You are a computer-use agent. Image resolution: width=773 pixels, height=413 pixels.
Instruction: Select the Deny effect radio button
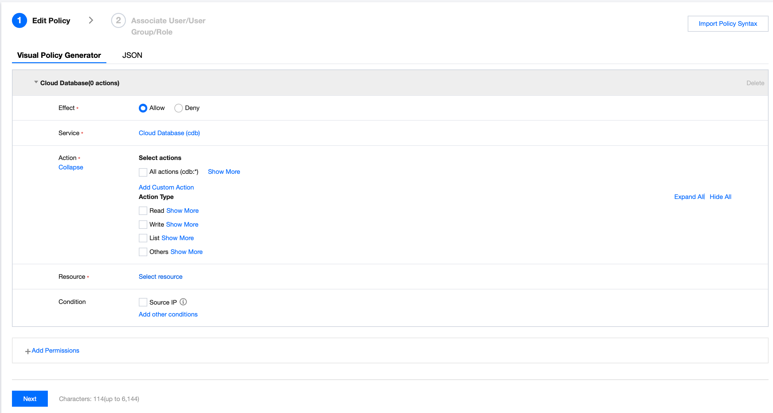178,108
